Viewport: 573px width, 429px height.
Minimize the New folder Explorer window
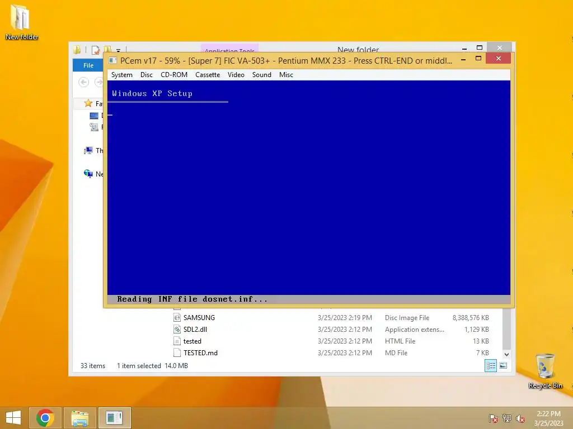[464, 48]
